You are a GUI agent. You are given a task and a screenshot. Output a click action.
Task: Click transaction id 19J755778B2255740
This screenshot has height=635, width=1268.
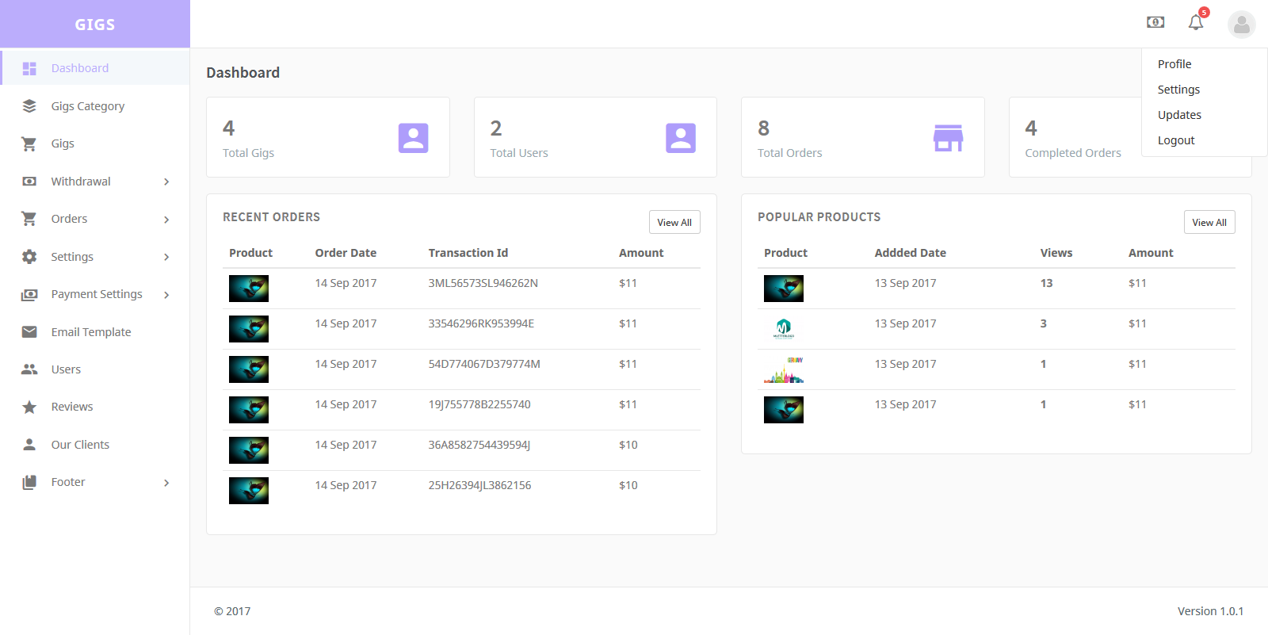(479, 404)
